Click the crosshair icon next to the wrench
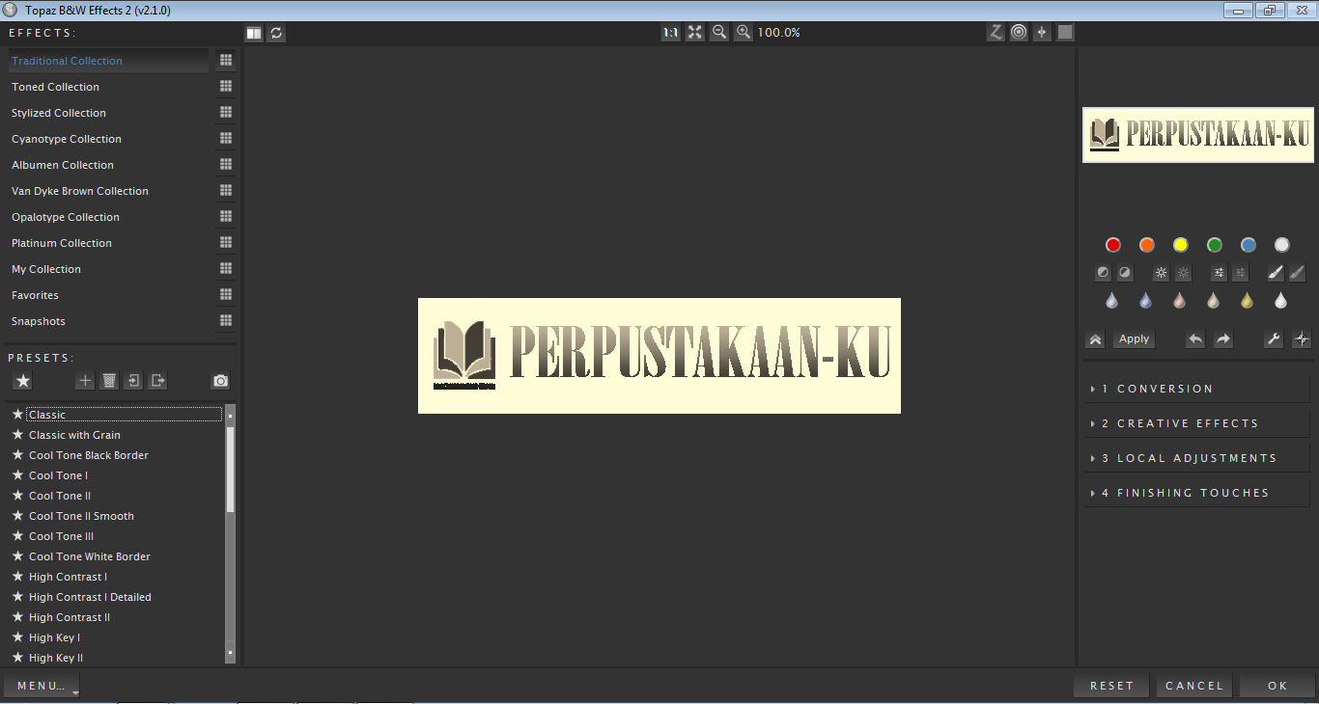The height and width of the screenshot is (704, 1319). click(x=1302, y=338)
